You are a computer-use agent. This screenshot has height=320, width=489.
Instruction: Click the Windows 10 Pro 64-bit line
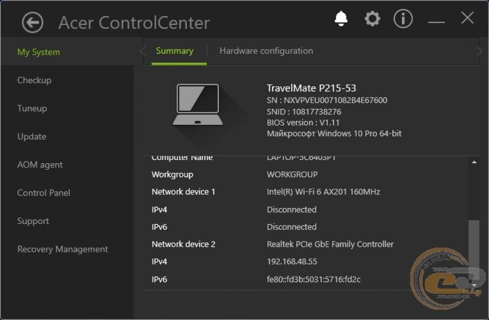[334, 134]
